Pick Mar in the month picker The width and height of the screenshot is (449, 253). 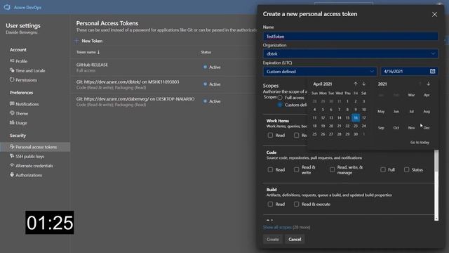pyautogui.click(x=412, y=95)
